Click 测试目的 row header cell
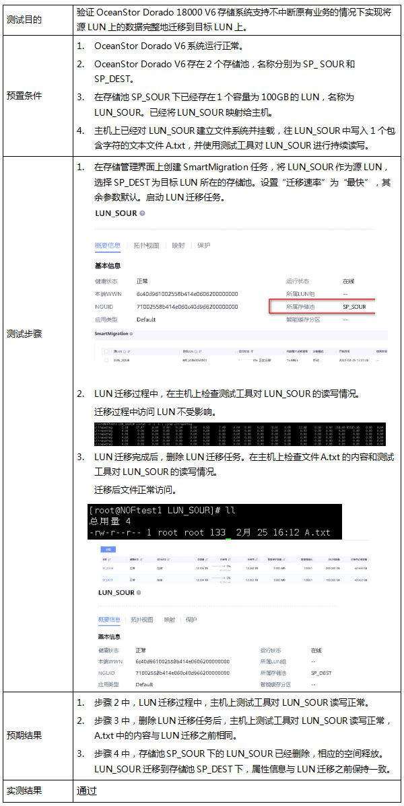404x806 pixels. point(37,21)
